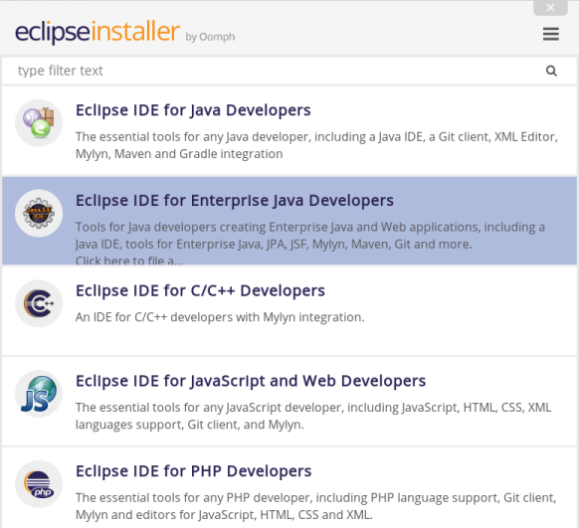This screenshot has height=528, width=579.
Task: Click the C/C++ package icon
Action: (39, 303)
